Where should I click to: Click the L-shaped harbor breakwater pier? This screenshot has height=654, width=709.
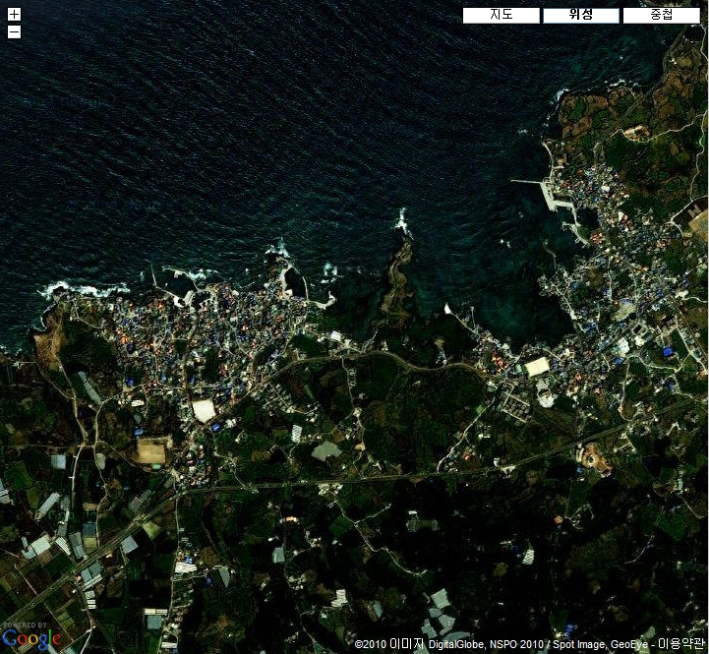544,191
